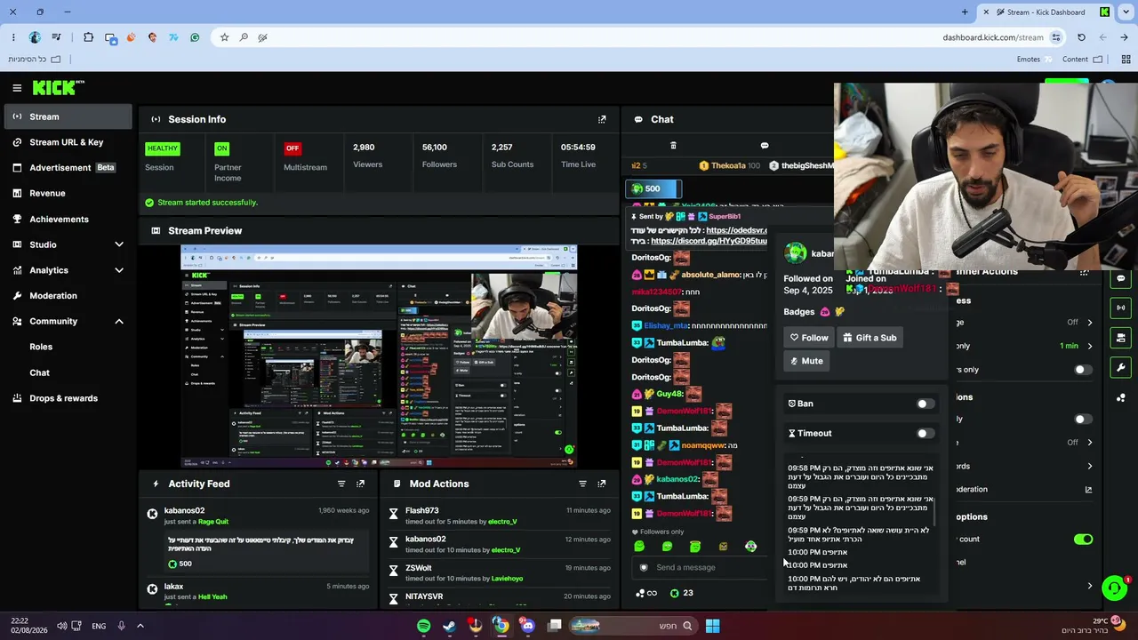This screenshot has width=1138, height=640.
Task: Open the 1 min setting chevron
Action: pos(1090,346)
